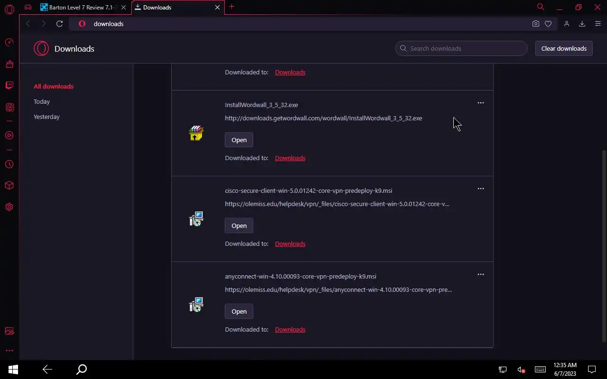Open the GX Control speedometer icon in sidebar
The width and height of the screenshot is (607, 379).
coord(9,43)
